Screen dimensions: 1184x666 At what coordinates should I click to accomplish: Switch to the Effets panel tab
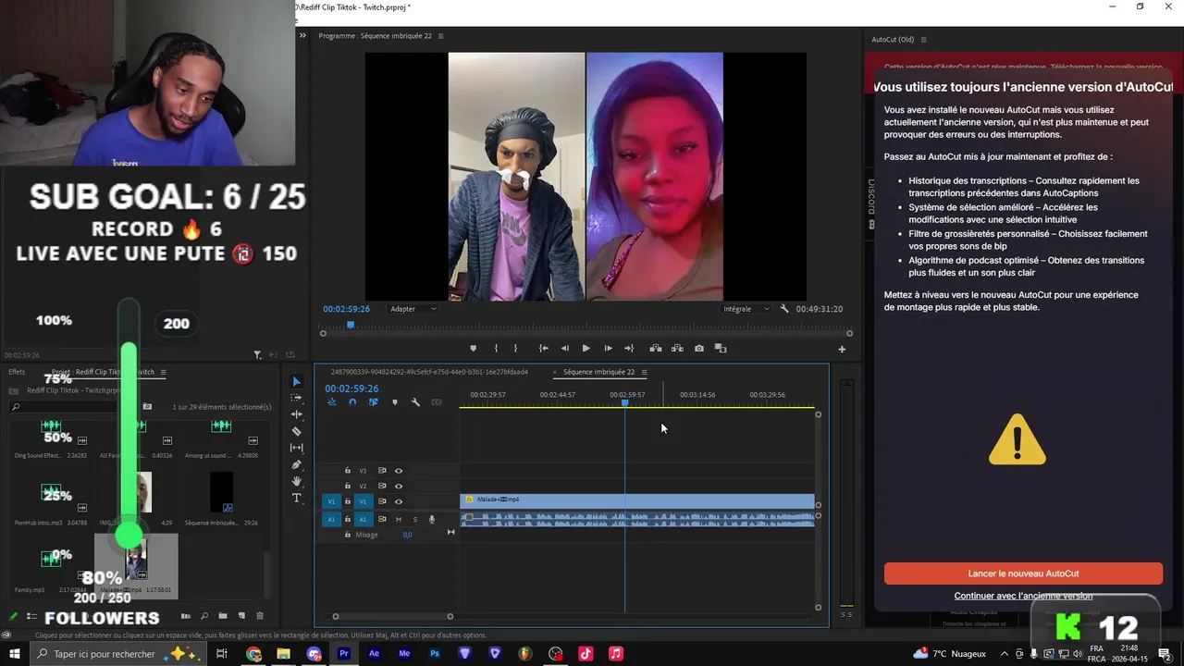pos(17,372)
